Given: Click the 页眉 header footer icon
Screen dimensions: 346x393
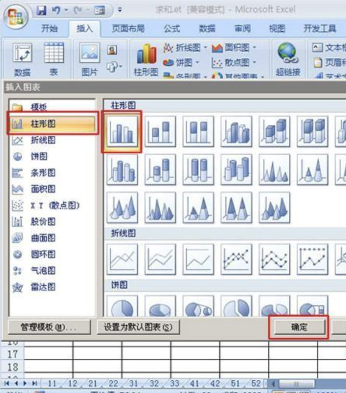Looking at the screenshot, I should [x=318, y=62].
